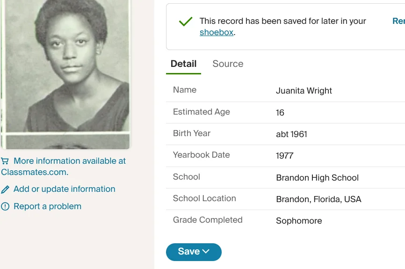Visit the Classmates.com information link

[x=64, y=167]
